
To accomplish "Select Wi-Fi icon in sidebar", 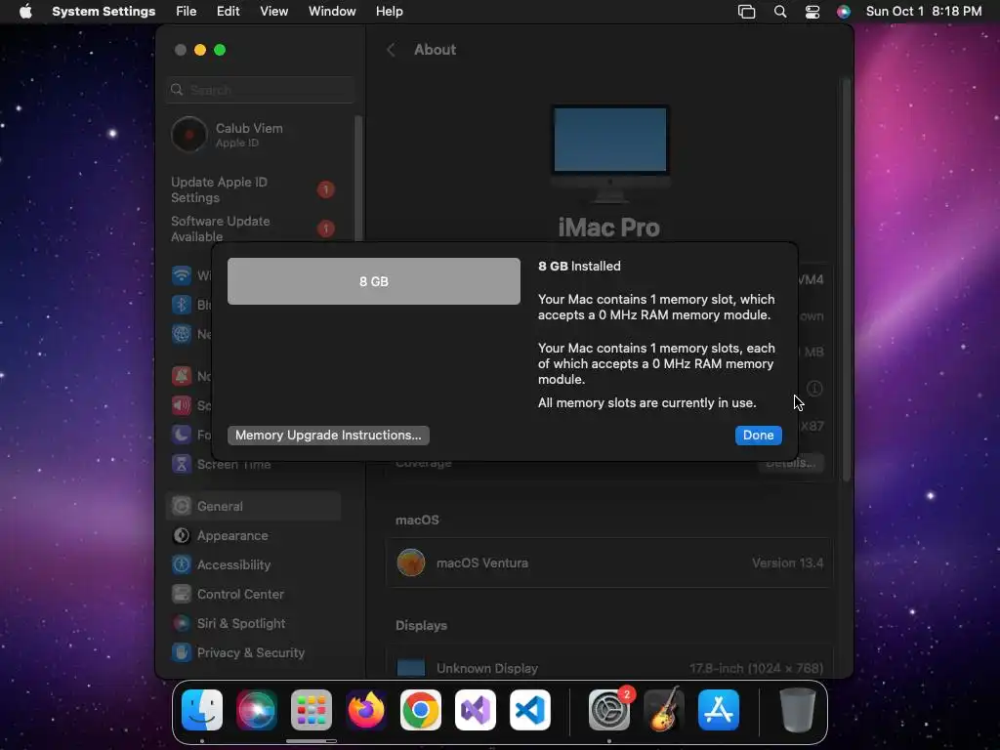I will point(181,274).
